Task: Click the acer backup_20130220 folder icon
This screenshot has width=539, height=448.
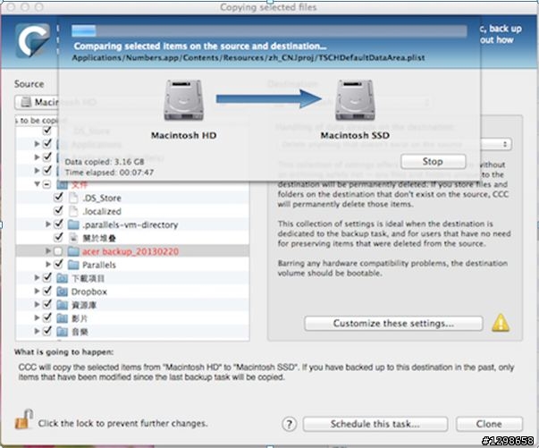Action: click(73, 251)
